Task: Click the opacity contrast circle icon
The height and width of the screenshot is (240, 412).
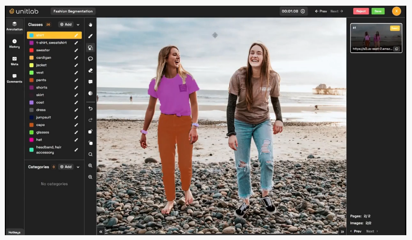Action: click(90, 93)
